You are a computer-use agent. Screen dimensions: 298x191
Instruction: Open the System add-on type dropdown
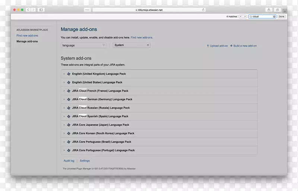click(131, 45)
